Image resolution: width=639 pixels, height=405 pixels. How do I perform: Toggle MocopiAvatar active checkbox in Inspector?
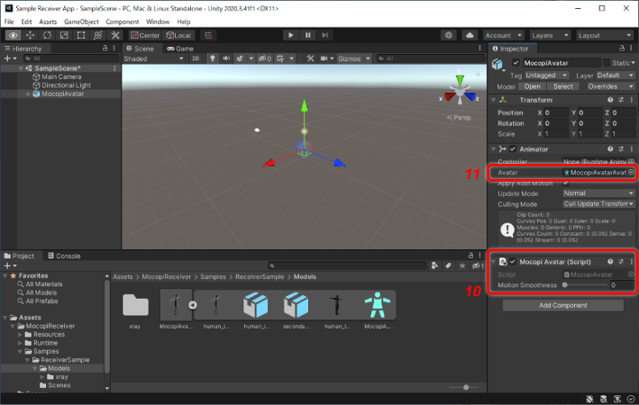pos(516,63)
